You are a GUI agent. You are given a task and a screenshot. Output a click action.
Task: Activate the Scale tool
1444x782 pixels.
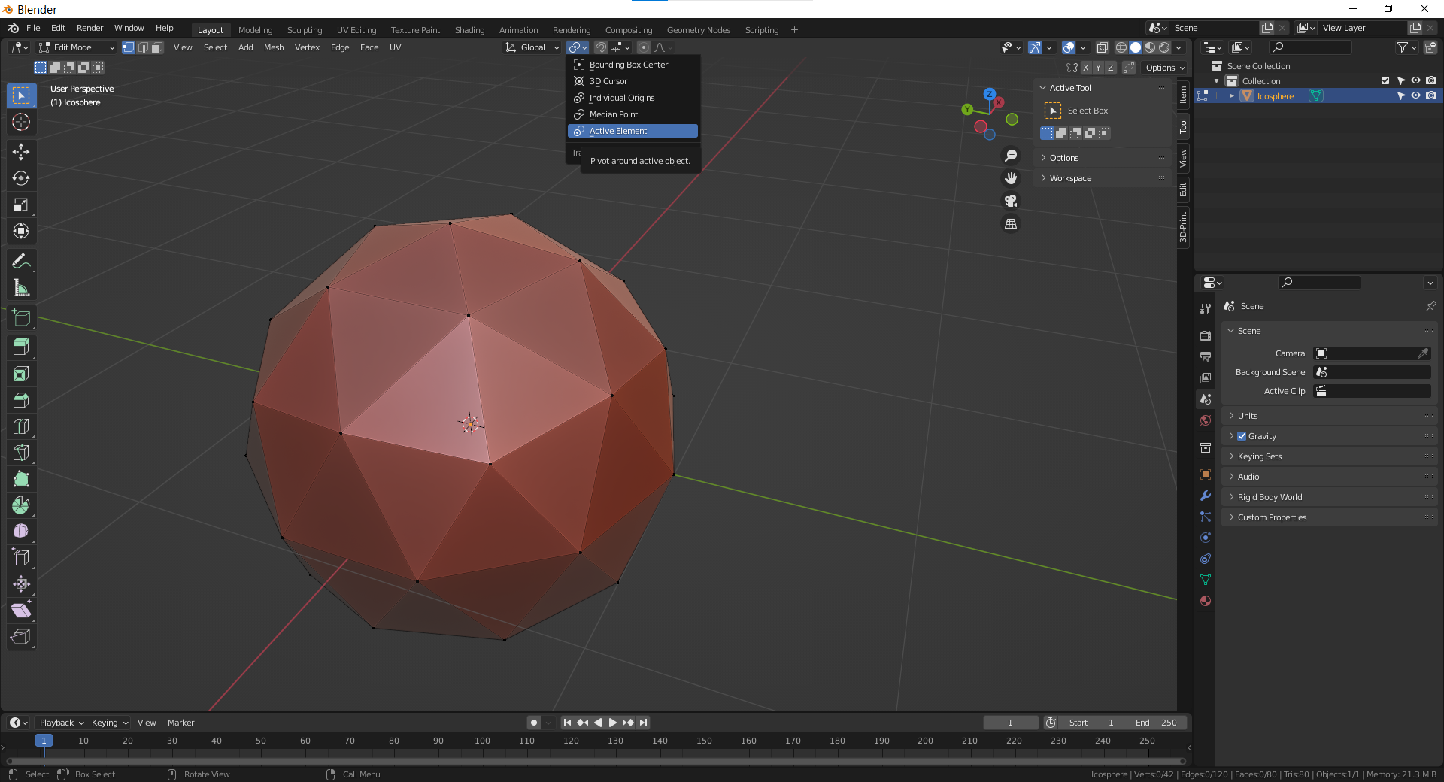point(21,205)
